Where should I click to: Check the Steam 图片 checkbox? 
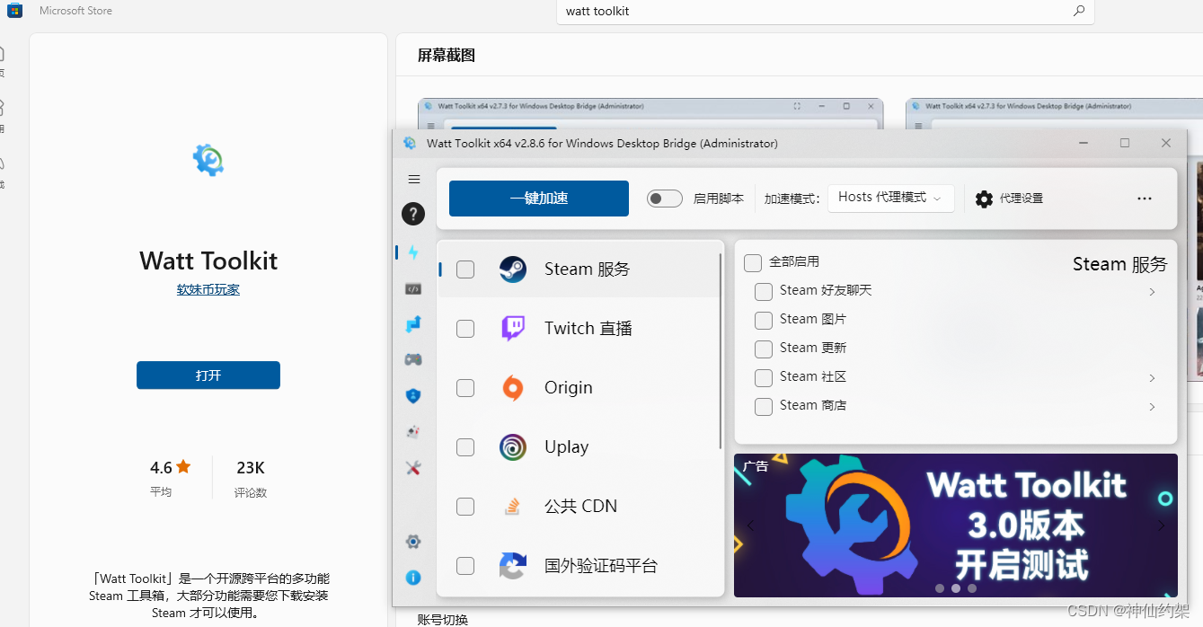[x=764, y=321]
